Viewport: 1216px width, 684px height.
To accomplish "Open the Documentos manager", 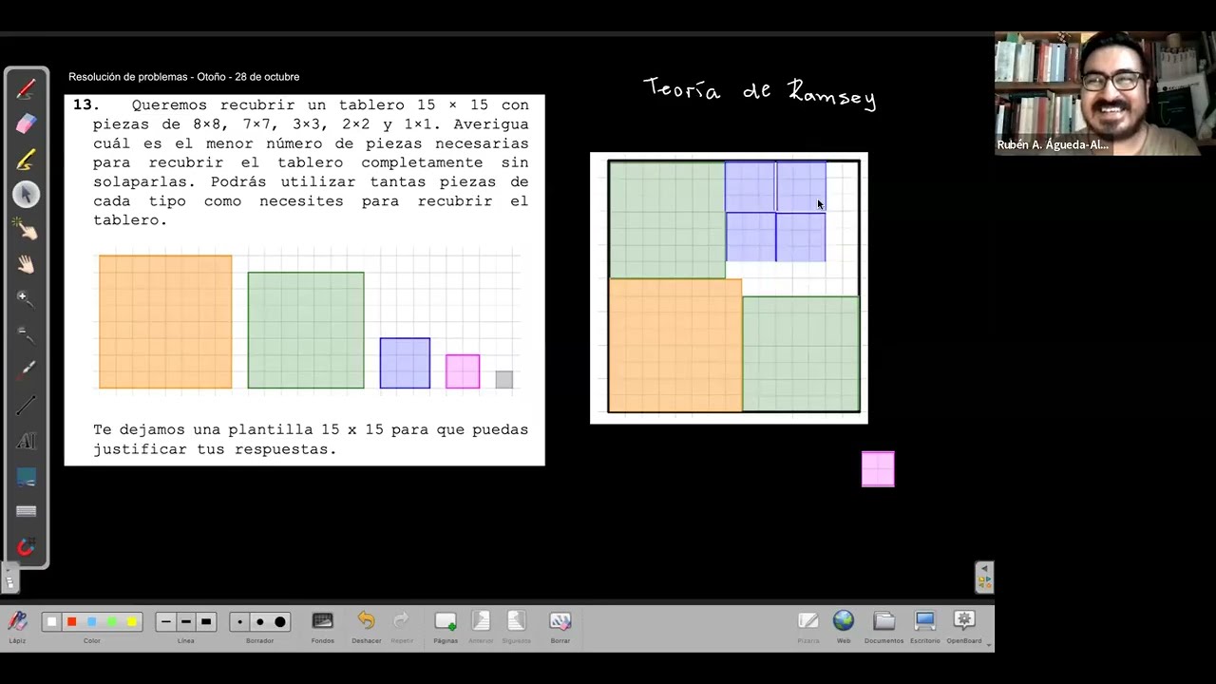I will pyautogui.click(x=883, y=626).
